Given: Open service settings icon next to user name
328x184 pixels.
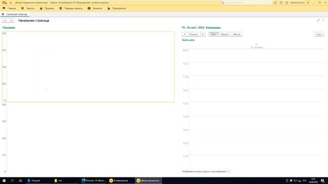Looking at the screenshot, I should click(308, 3).
